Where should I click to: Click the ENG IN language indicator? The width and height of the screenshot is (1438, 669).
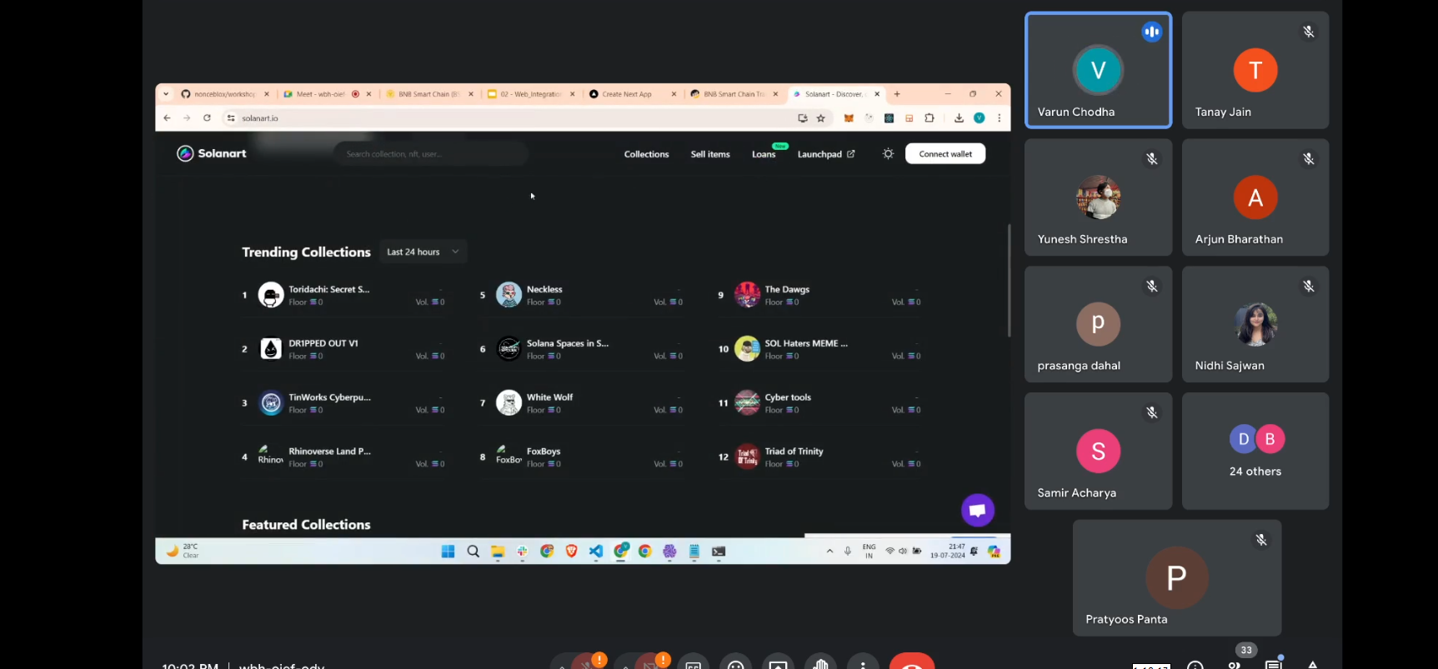pos(869,552)
